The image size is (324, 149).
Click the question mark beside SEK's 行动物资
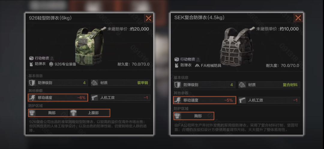[x=198, y=59]
